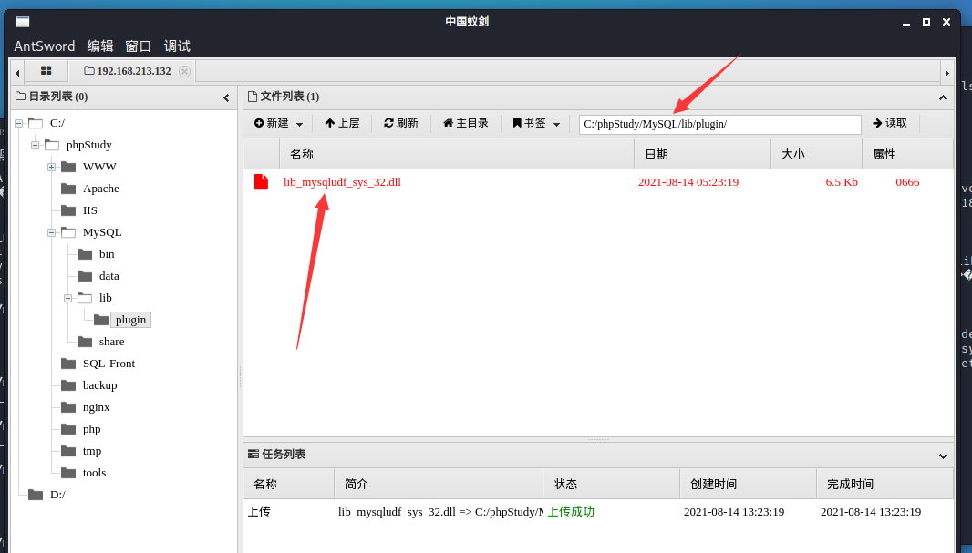Collapse the lib tree node

point(67,298)
